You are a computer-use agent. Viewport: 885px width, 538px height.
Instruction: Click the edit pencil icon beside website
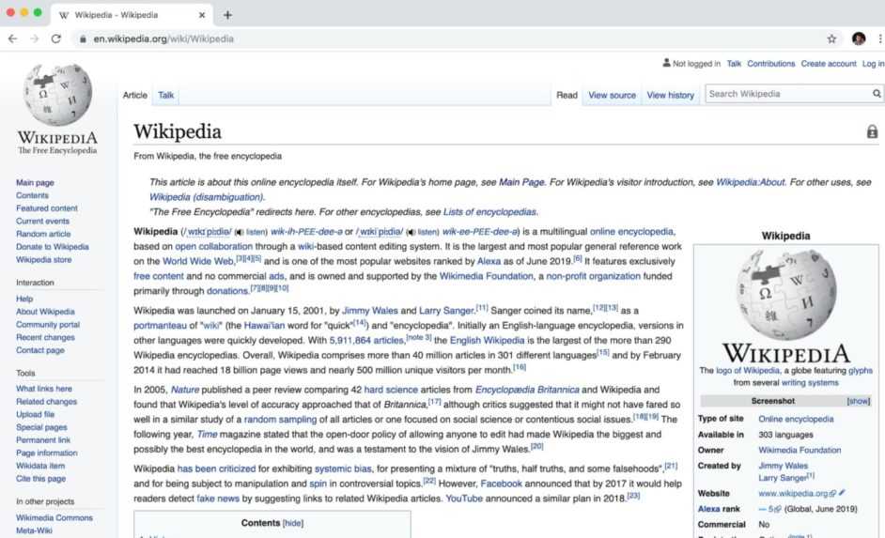(x=842, y=492)
